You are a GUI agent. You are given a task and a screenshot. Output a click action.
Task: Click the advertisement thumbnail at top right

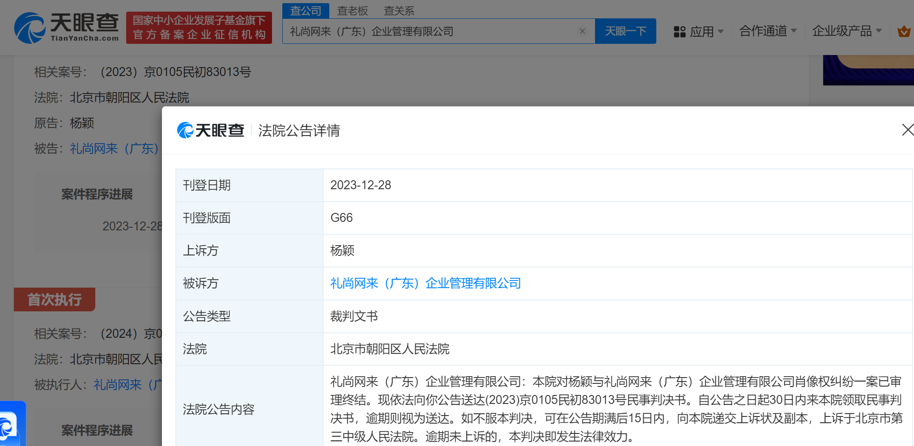[868, 70]
